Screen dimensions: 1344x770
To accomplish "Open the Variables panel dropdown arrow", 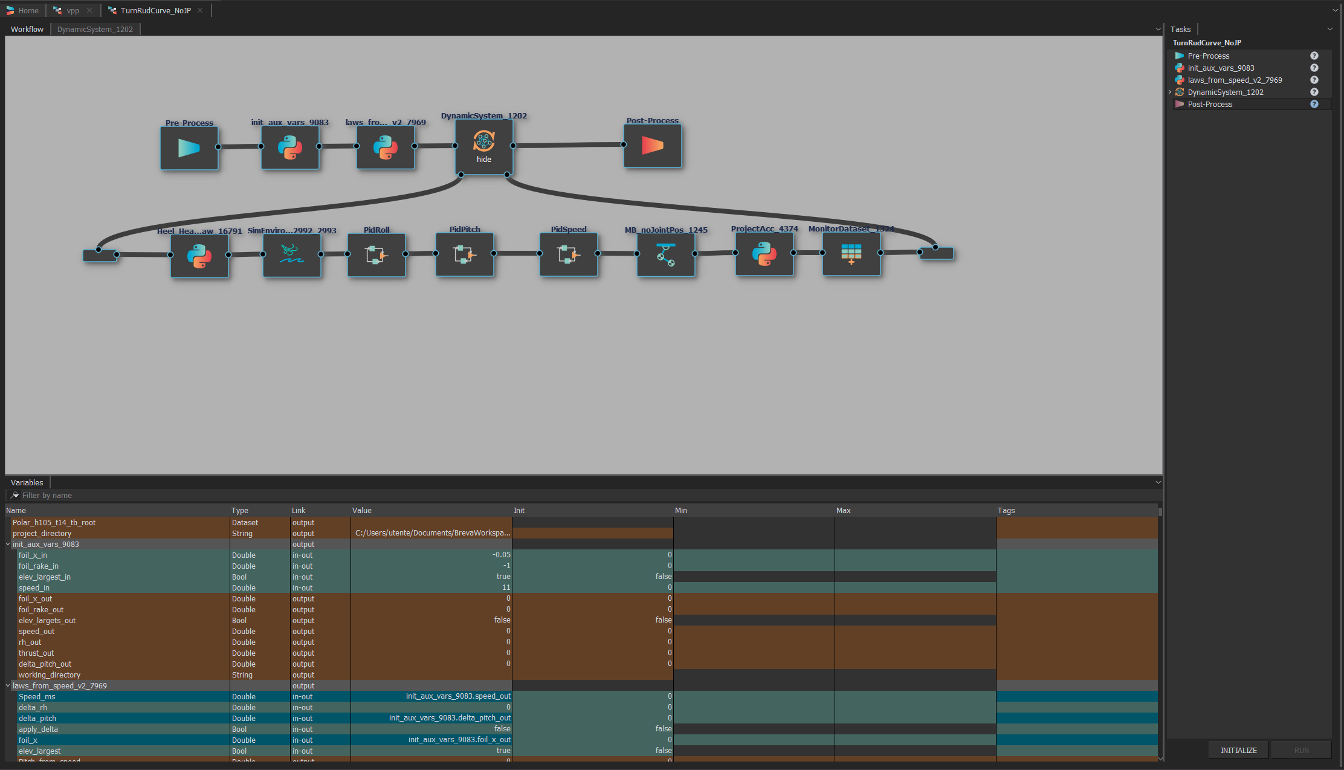I will [1158, 482].
